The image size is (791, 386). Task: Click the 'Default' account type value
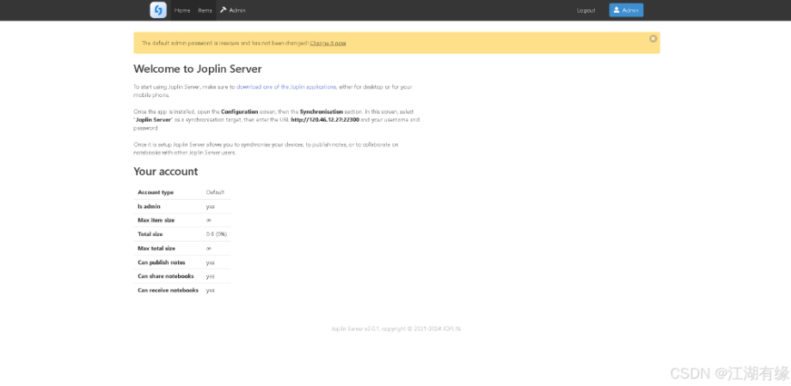(x=215, y=192)
